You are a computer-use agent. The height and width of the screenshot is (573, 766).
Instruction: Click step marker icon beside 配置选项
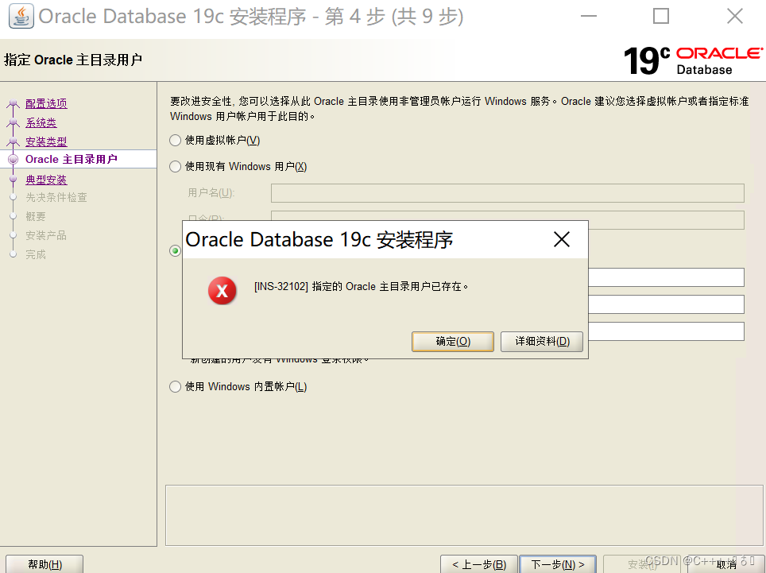click(x=14, y=103)
